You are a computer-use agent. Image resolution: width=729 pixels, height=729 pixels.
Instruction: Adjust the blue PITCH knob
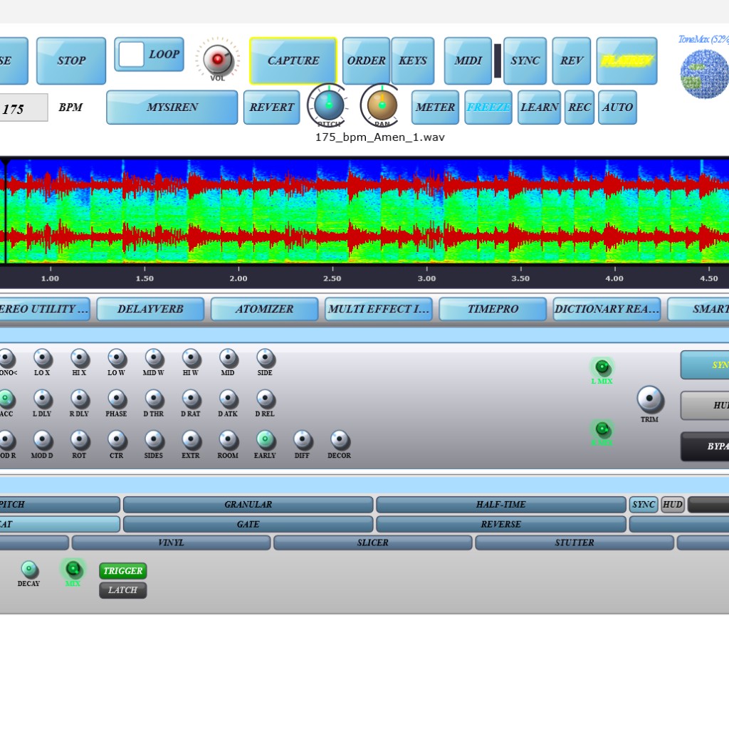(x=328, y=105)
